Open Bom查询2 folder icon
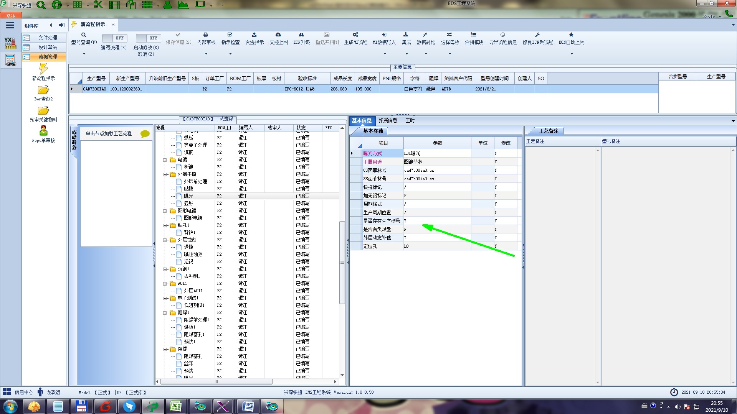Image resolution: width=737 pixels, height=414 pixels. pyautogui.click(x=43, y=90)
